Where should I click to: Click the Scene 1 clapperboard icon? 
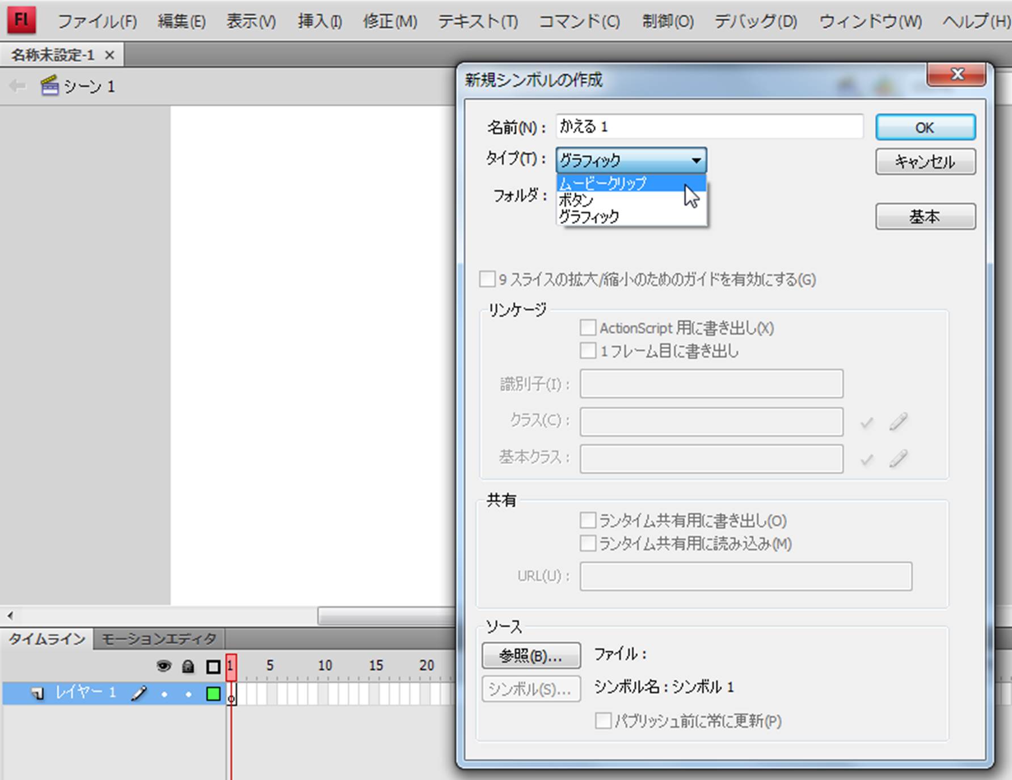pyautogui.click(x=50, y=86)
